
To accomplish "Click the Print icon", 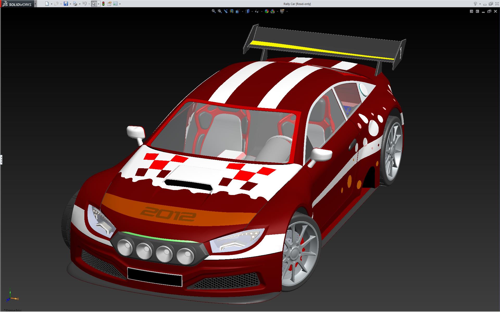I will click(75, 4).
